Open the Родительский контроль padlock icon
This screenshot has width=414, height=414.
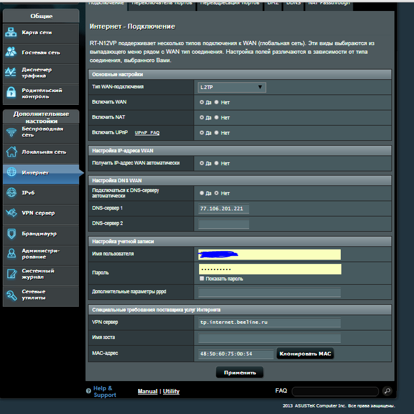11,93
